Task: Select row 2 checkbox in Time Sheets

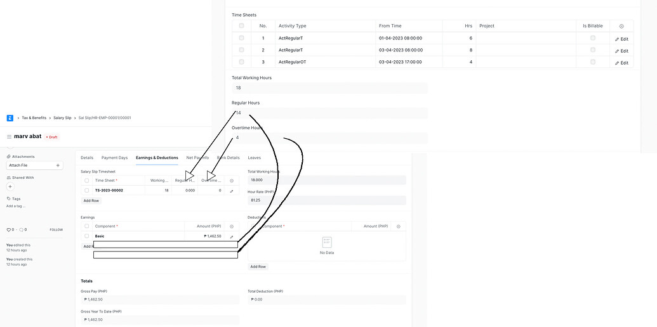Action: (x=241, y=50)
